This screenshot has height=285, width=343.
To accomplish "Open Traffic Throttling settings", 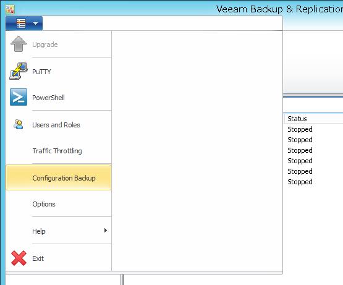I will [57, 151].
